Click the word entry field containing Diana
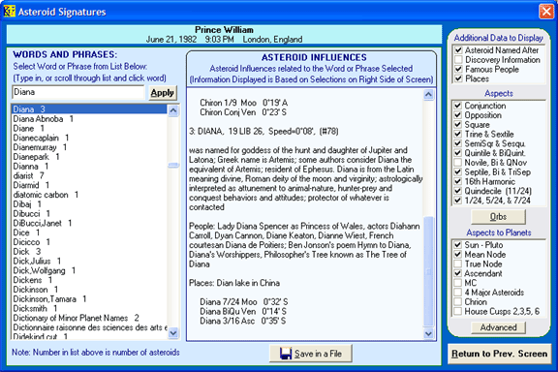Screen dimensions: 558x372 tap(78, 92)
